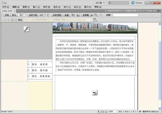Click the 朋伦·现代城 link
The image size is (162, 114).
click(40, 70)
